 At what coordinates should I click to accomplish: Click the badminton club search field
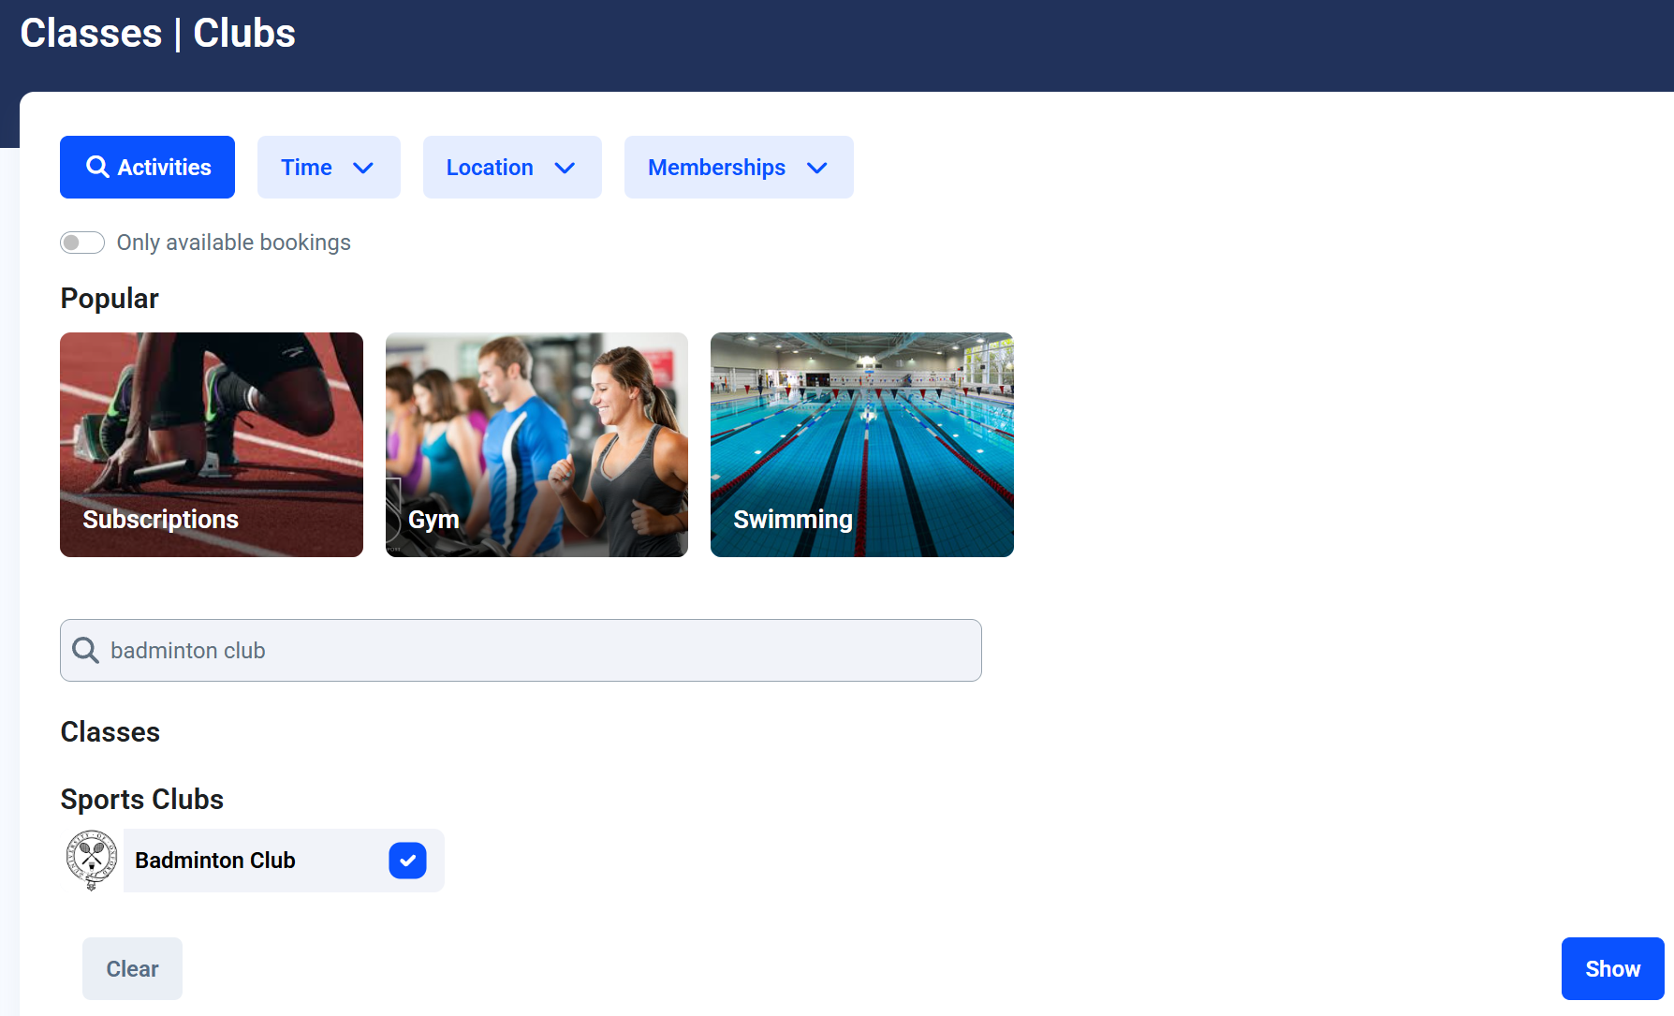click(x=521, y=650)
